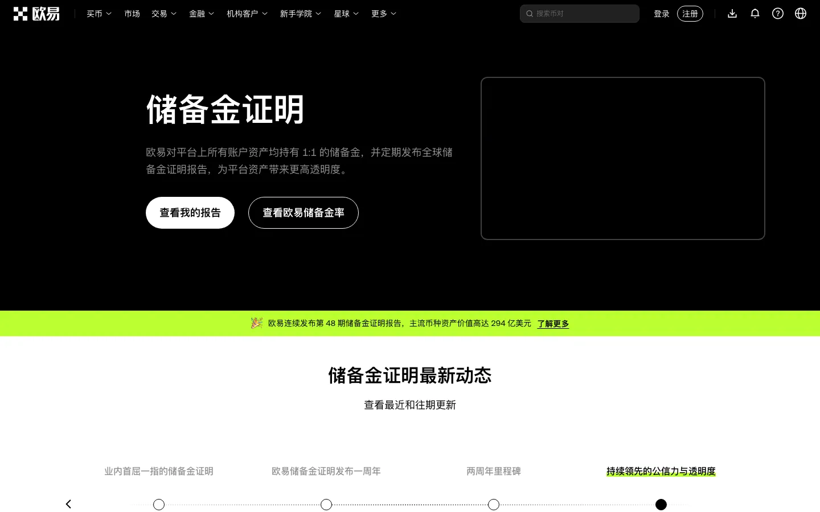820x512 pixels.
Task: Click the 查看我的报告 button
Action: tap(190, 213)
